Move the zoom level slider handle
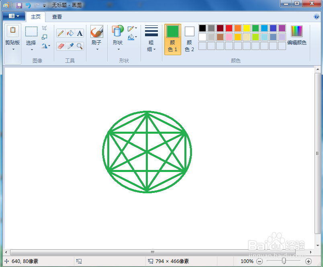 pyautogui.click(x=284, y=261)
